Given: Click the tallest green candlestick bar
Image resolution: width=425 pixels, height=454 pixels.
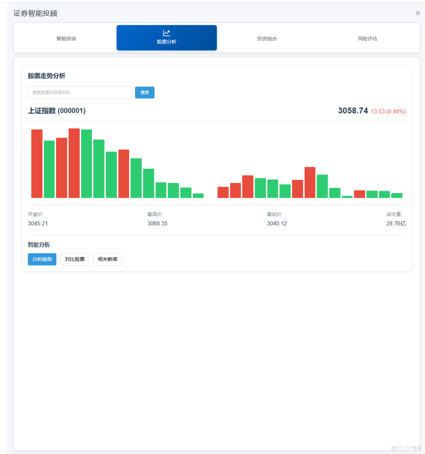Looking at the screenshot, I should click(x=86, y=163).
